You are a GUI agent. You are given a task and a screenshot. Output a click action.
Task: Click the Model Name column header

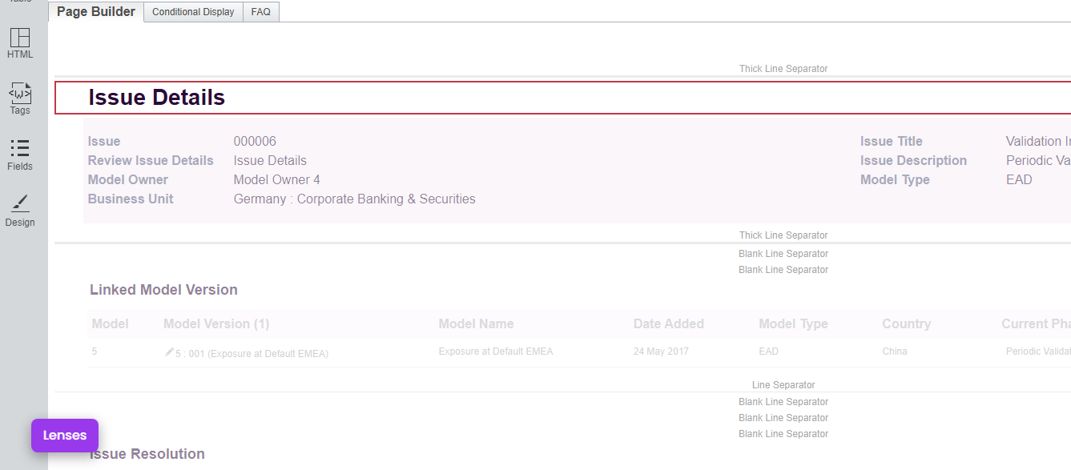pyautogui.click(x=476, y=324)
